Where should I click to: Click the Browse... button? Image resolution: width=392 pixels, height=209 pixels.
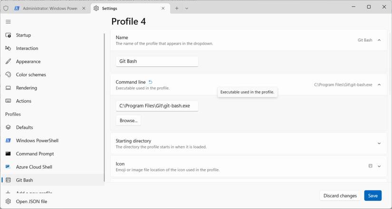(x=128, y=120)
